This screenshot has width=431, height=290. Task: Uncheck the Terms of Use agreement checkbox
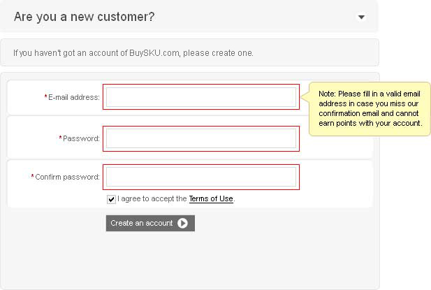point(111,199)
